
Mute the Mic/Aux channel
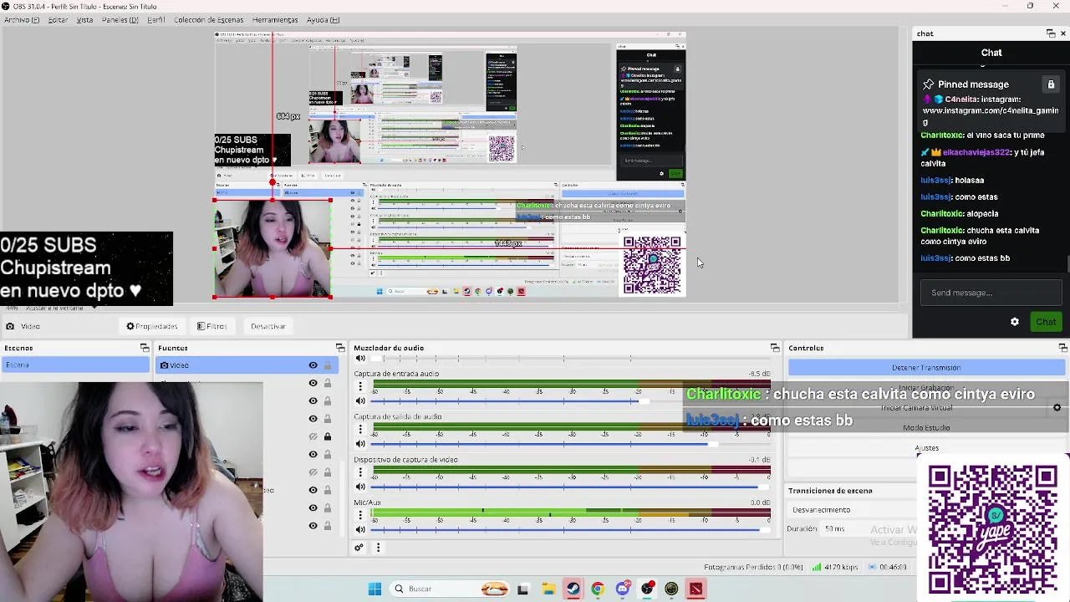pyautogui.click(x=360, y=529)
